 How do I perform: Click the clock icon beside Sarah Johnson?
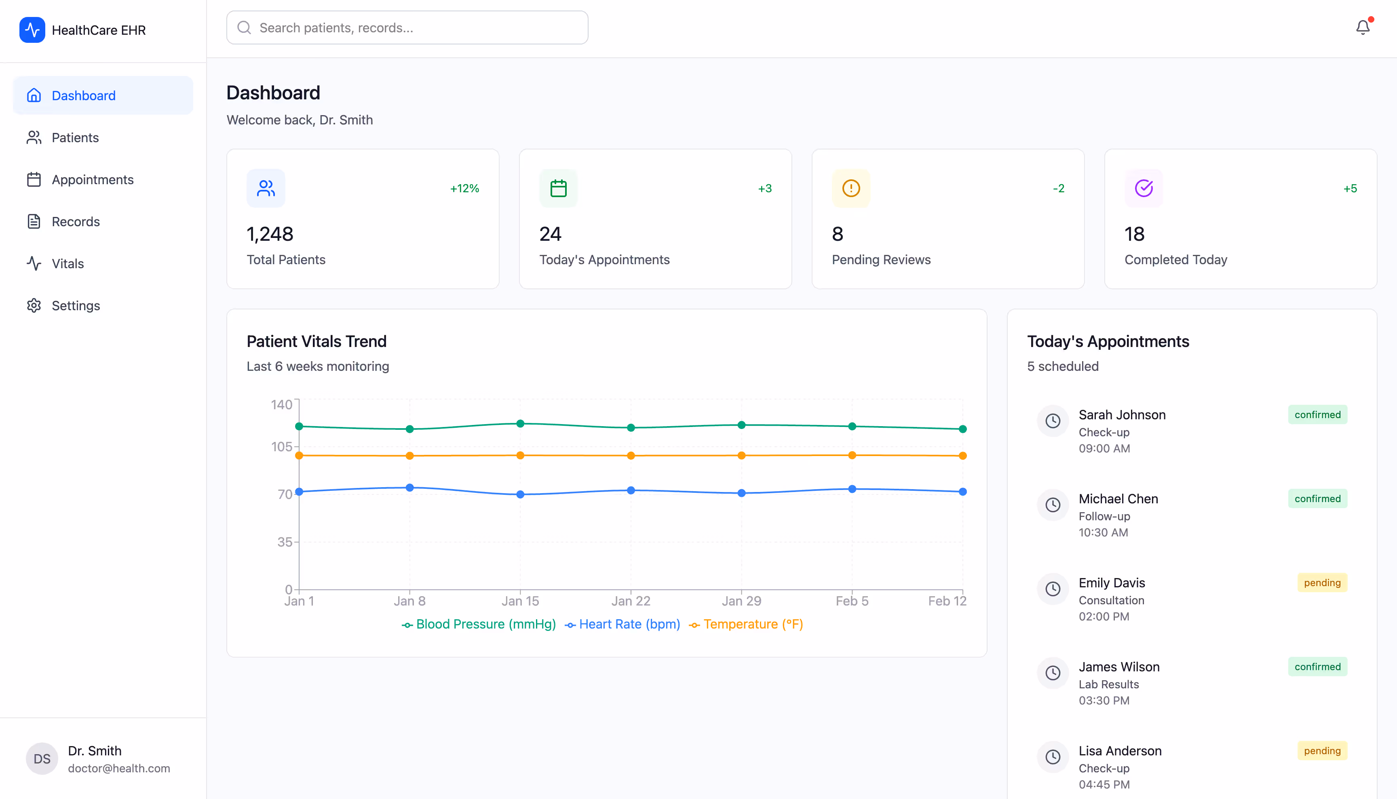click(1053, 421)
